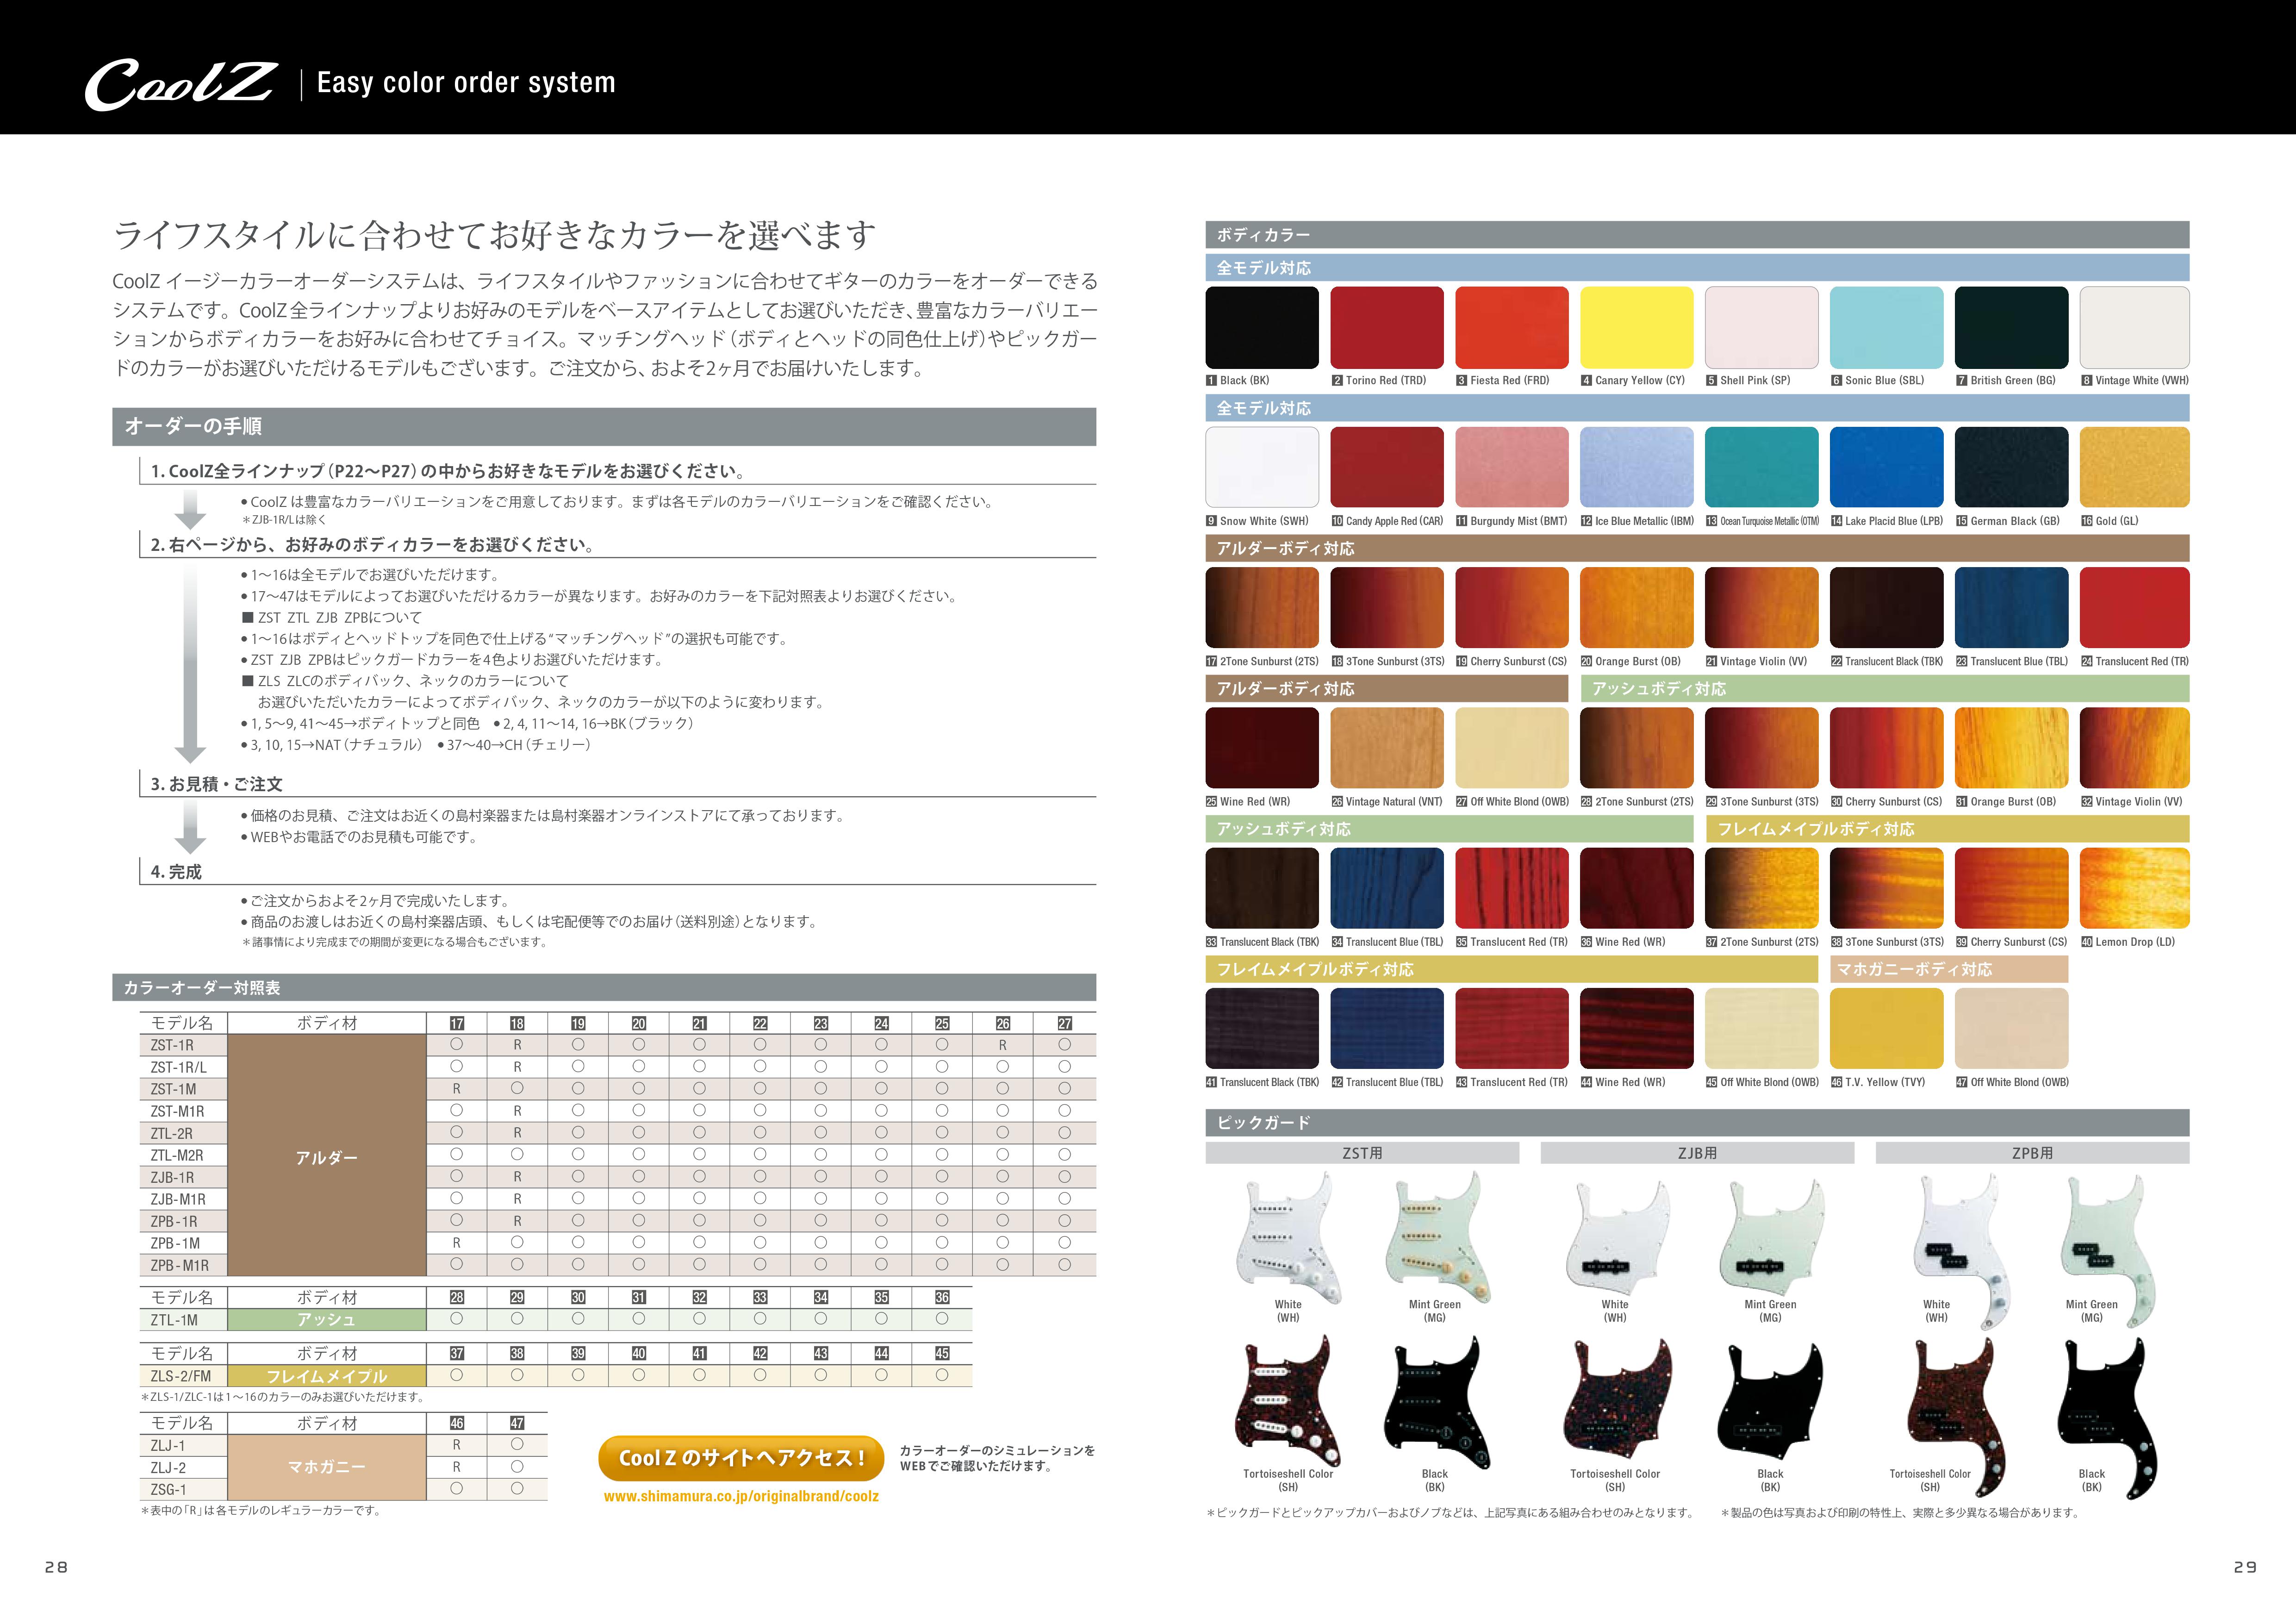
Task: Click the 'ZST用' pickguard column header
Action: tap(1362, 1153)
